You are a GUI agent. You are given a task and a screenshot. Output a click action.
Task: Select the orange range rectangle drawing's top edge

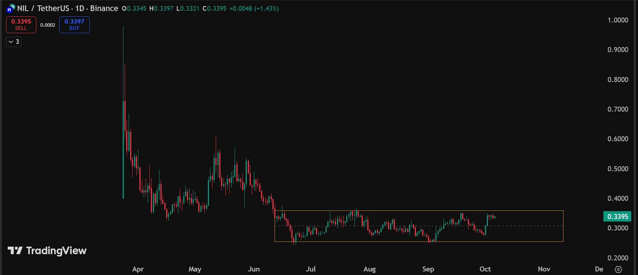click(419, 211)
